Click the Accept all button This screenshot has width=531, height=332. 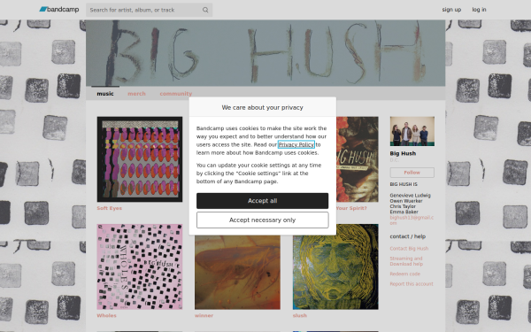263,201
